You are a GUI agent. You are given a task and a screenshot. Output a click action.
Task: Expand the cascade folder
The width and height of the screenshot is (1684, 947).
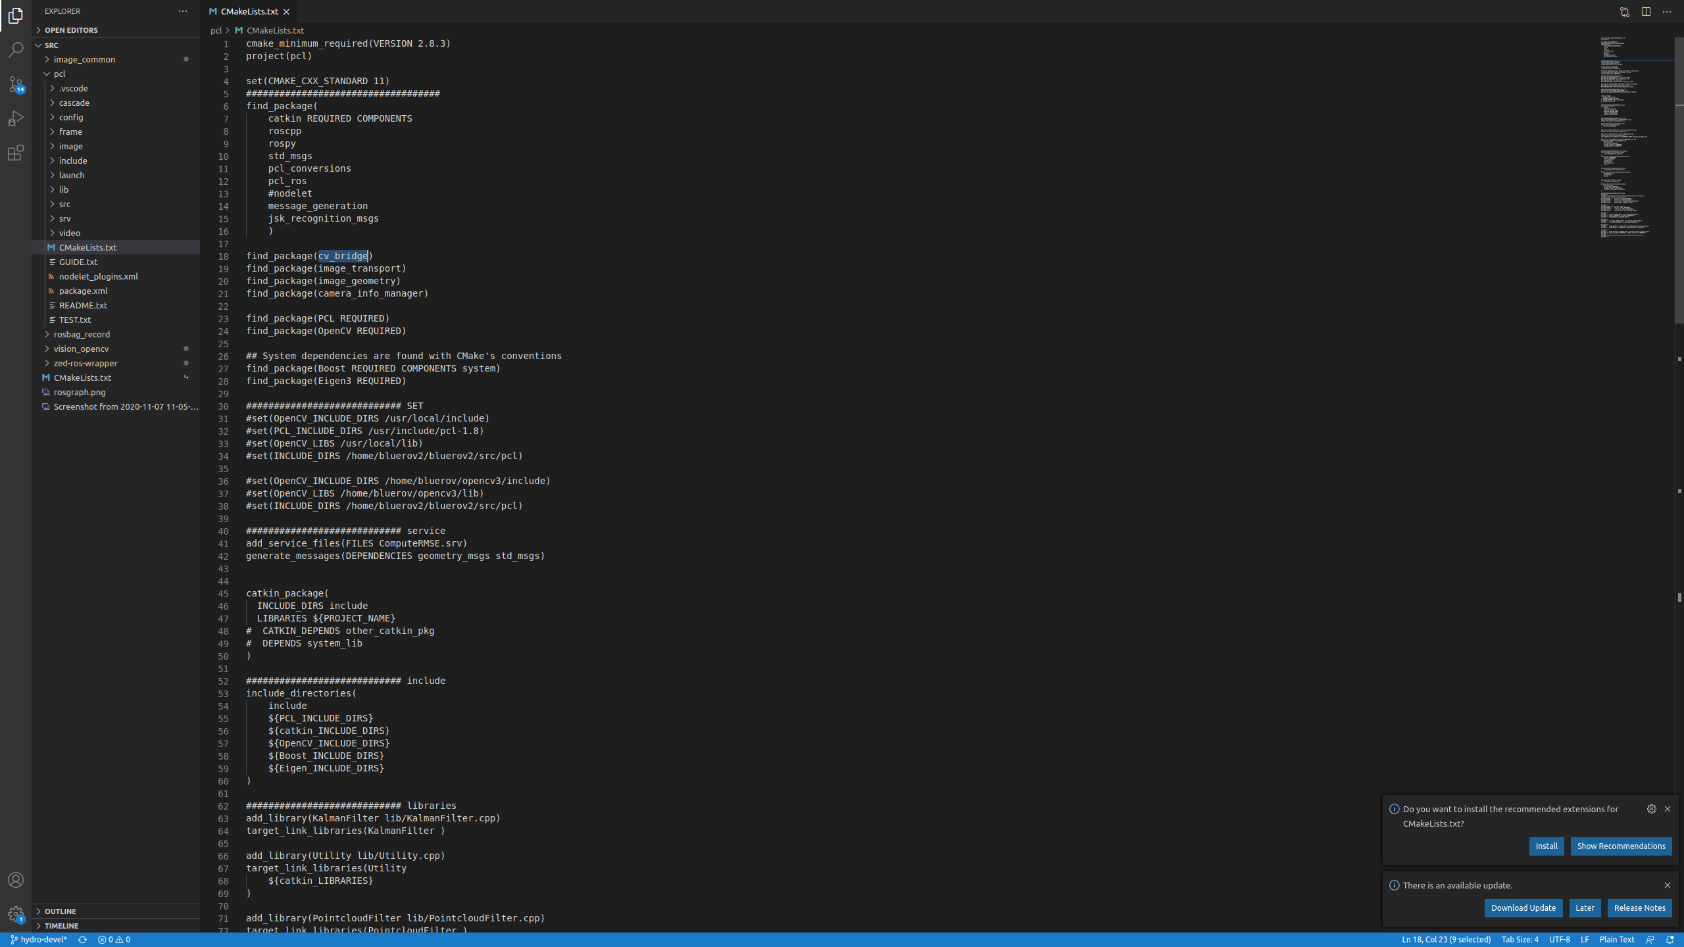pos(74,103)
